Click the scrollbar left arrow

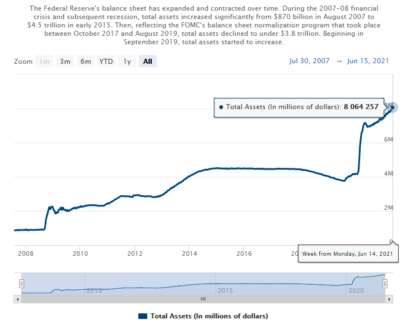(x=17, y=299)
